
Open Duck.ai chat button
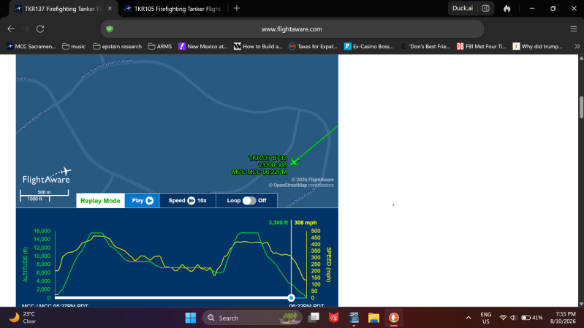point(462,8)
